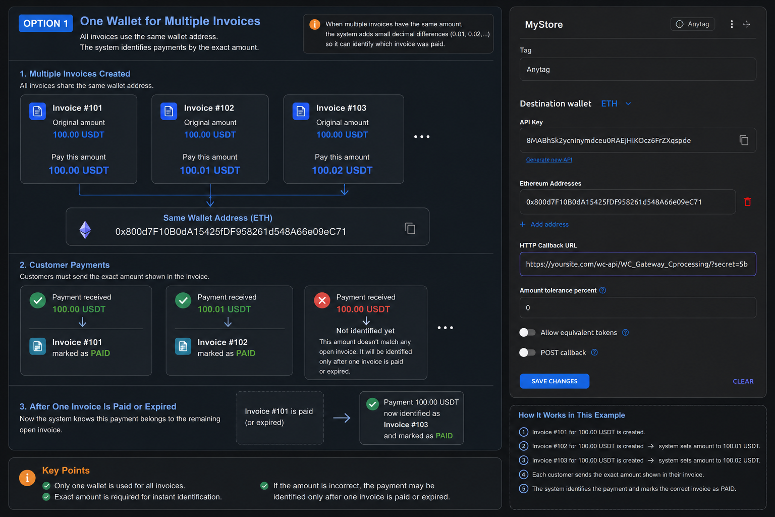The height and width of the screenshot is (517, 775).
Task: Open the MyStore three-dot menu
Action: coord(732,24)
